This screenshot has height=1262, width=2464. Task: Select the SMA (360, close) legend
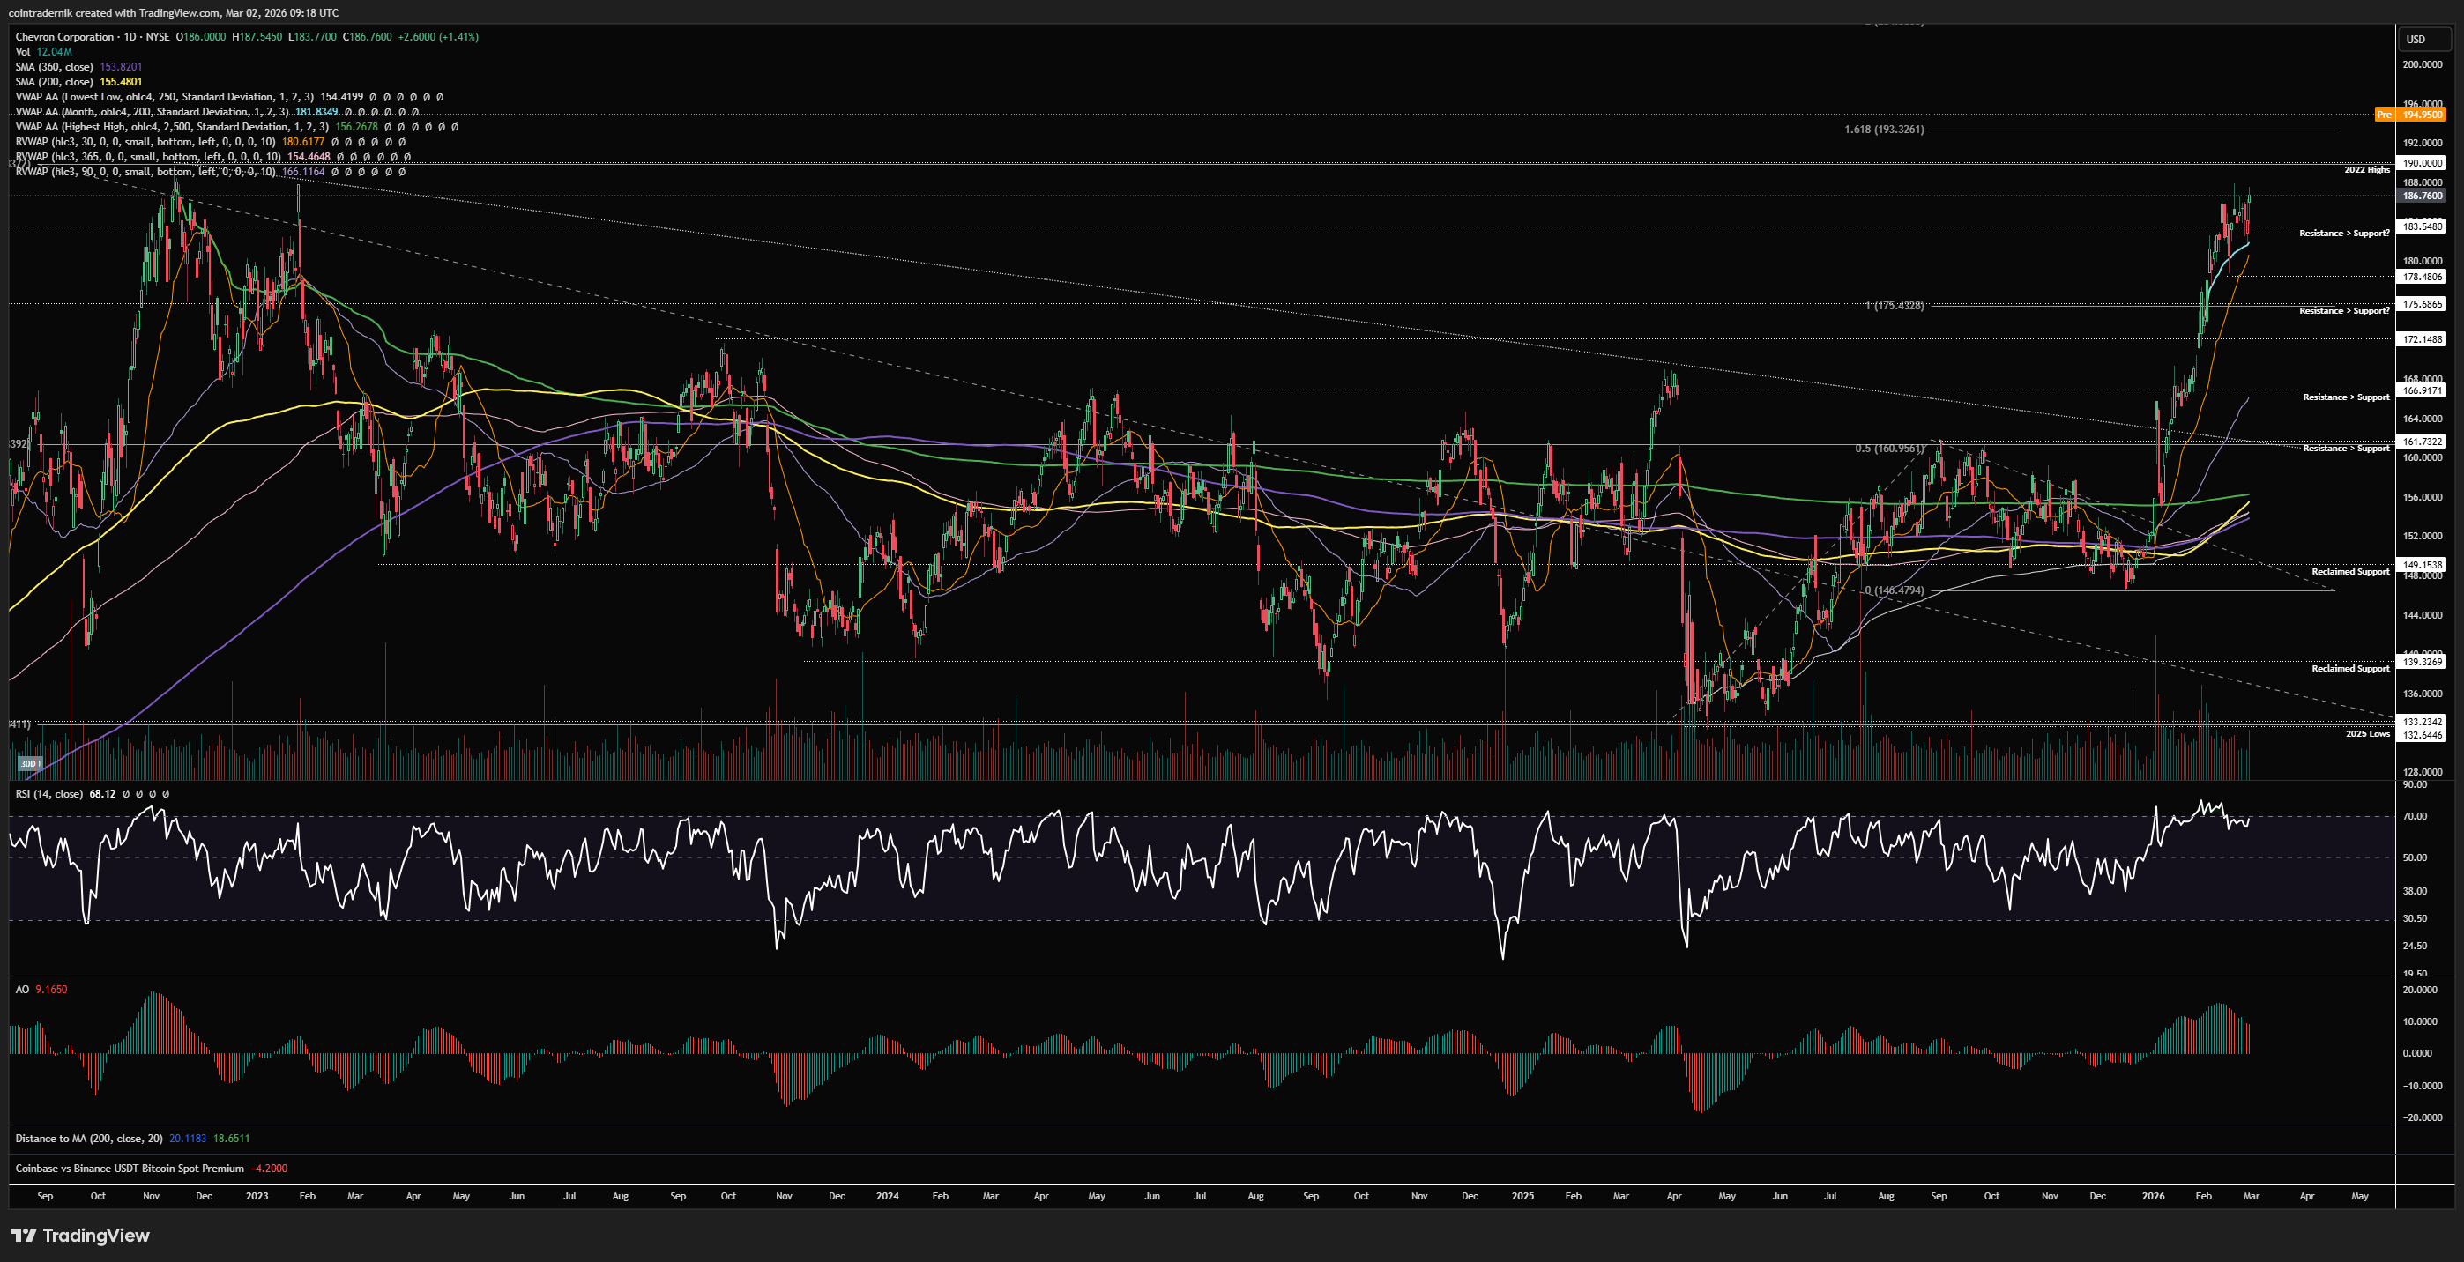(54, 67)
